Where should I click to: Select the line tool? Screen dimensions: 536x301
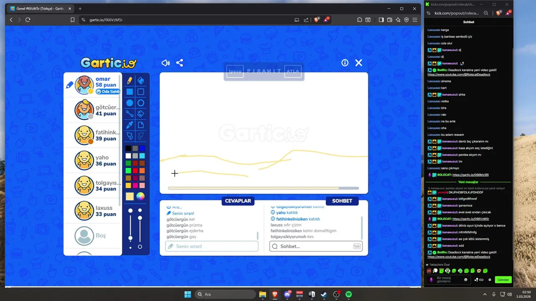130,114
